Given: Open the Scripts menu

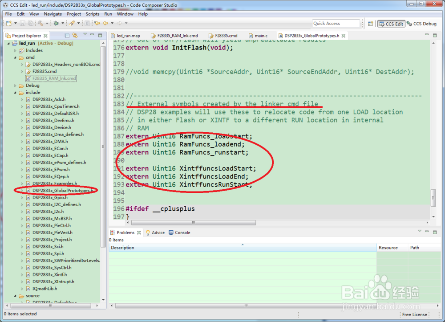Looking at the screenshot, I should point(93,14).
